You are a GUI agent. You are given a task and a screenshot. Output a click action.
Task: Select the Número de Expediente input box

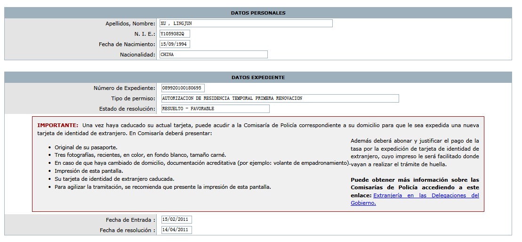(182, 88)
